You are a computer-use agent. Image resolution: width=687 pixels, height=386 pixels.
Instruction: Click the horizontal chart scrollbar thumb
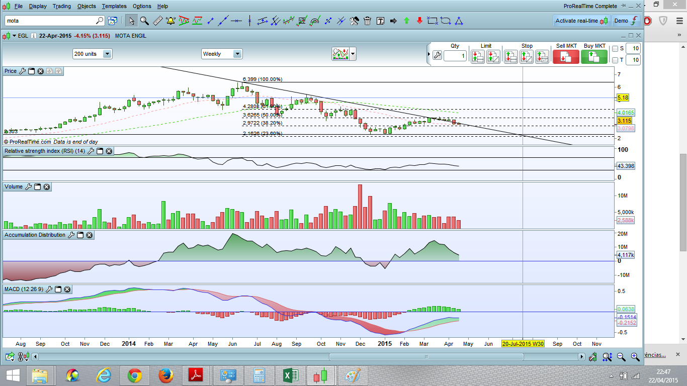pos(426,357)
